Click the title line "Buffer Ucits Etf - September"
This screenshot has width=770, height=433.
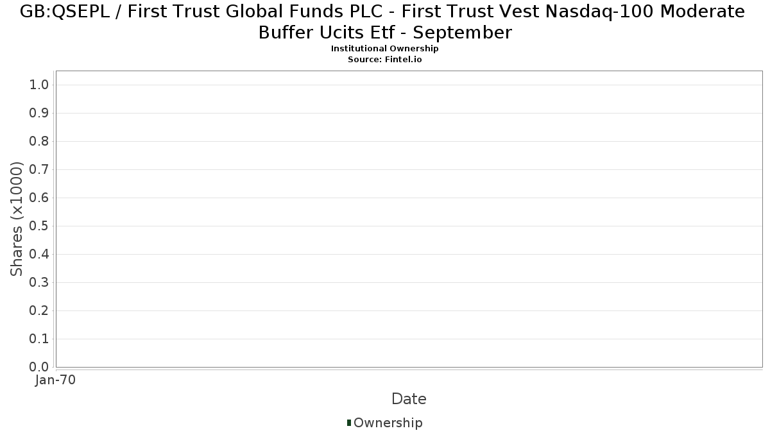[x=385, y=32]
